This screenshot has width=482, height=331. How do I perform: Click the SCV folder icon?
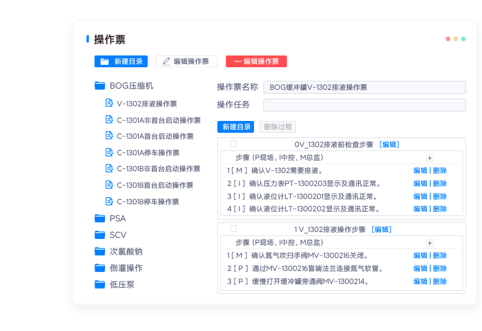[x=100, y=235]
